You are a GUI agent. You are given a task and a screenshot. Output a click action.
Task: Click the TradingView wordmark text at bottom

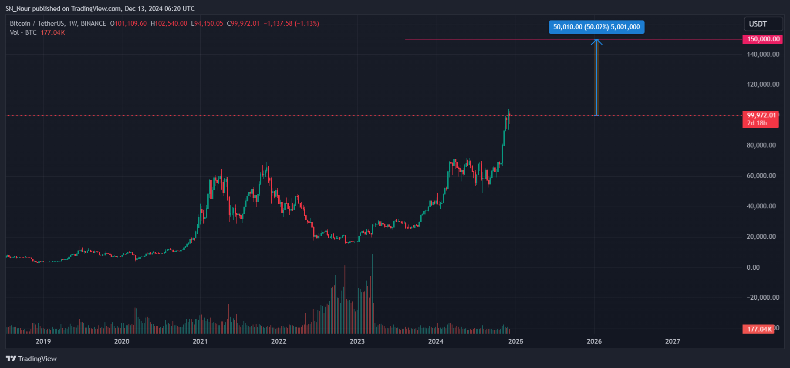tap(37, 359)
